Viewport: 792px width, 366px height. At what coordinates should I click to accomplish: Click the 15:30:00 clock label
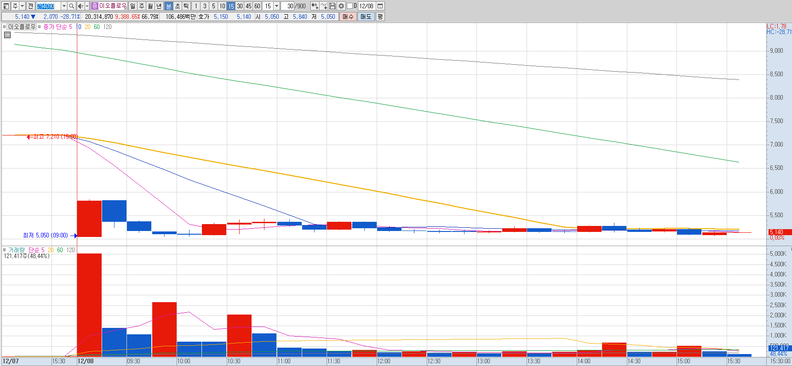781,361
